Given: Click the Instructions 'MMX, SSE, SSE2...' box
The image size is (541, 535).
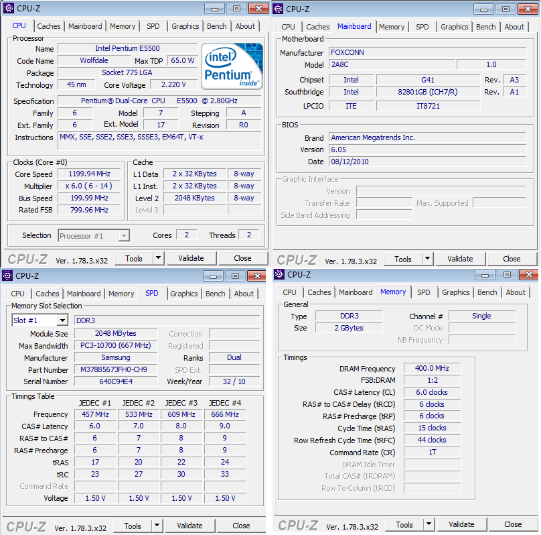Looking at the screenshot, I should [159, 141].
